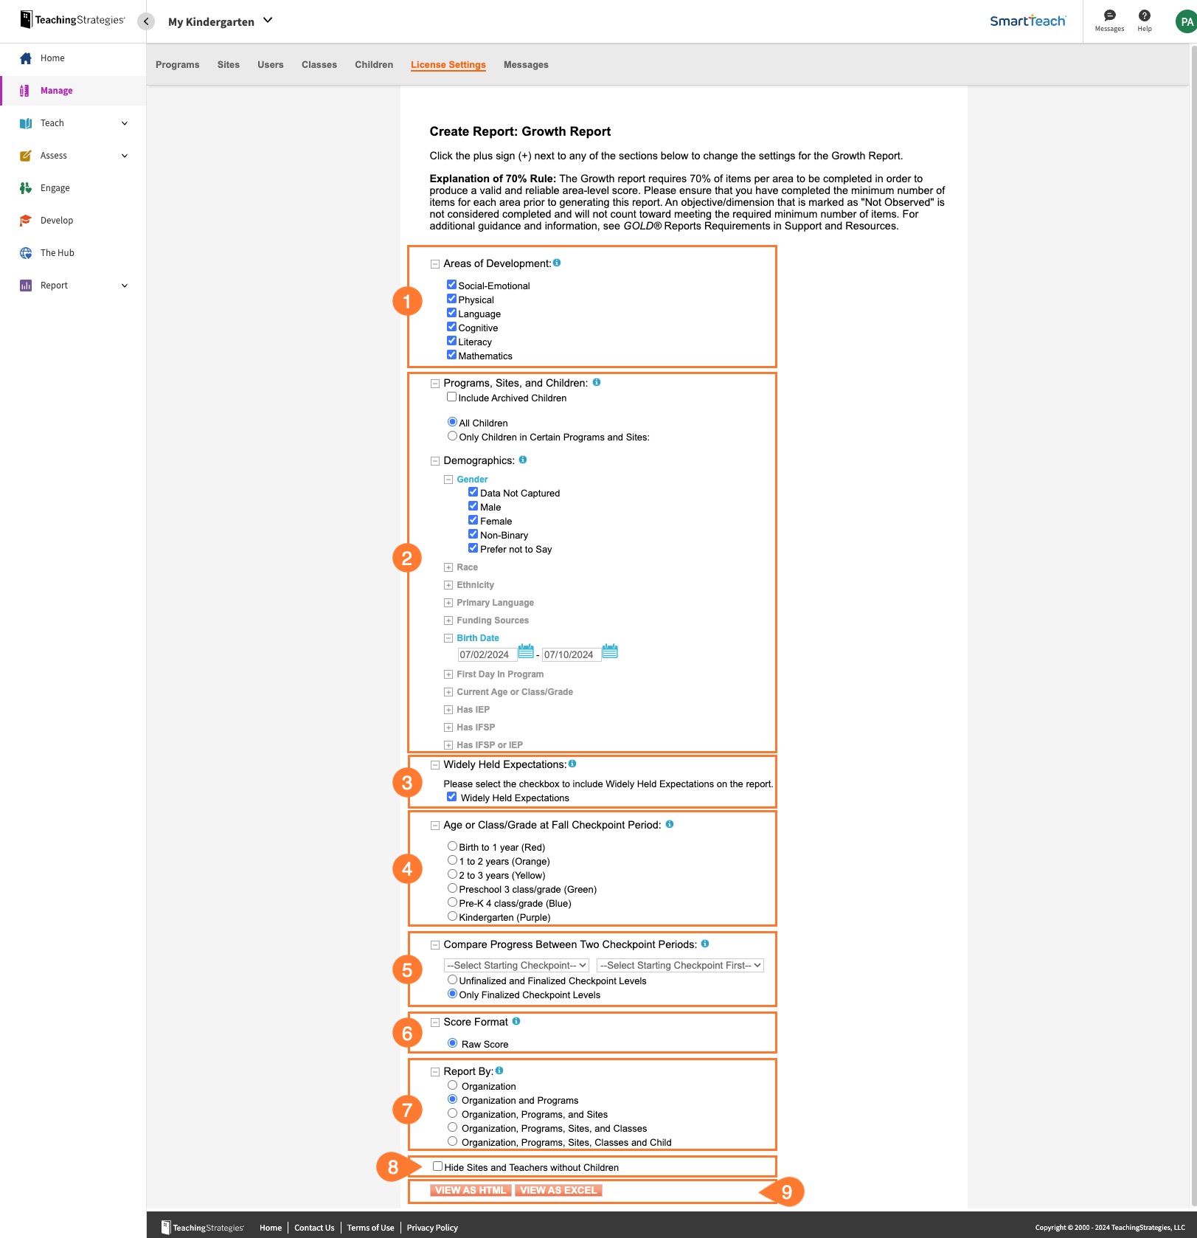
Task: Collapse the sidebar with the back arrow
Action: coord(146,21)
